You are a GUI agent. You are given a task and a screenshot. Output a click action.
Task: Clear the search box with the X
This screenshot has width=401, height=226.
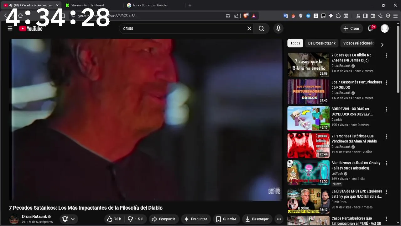[249, 29]
